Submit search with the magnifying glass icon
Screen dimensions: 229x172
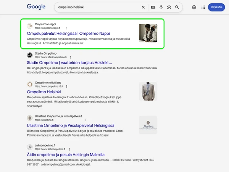coord(177,7)
